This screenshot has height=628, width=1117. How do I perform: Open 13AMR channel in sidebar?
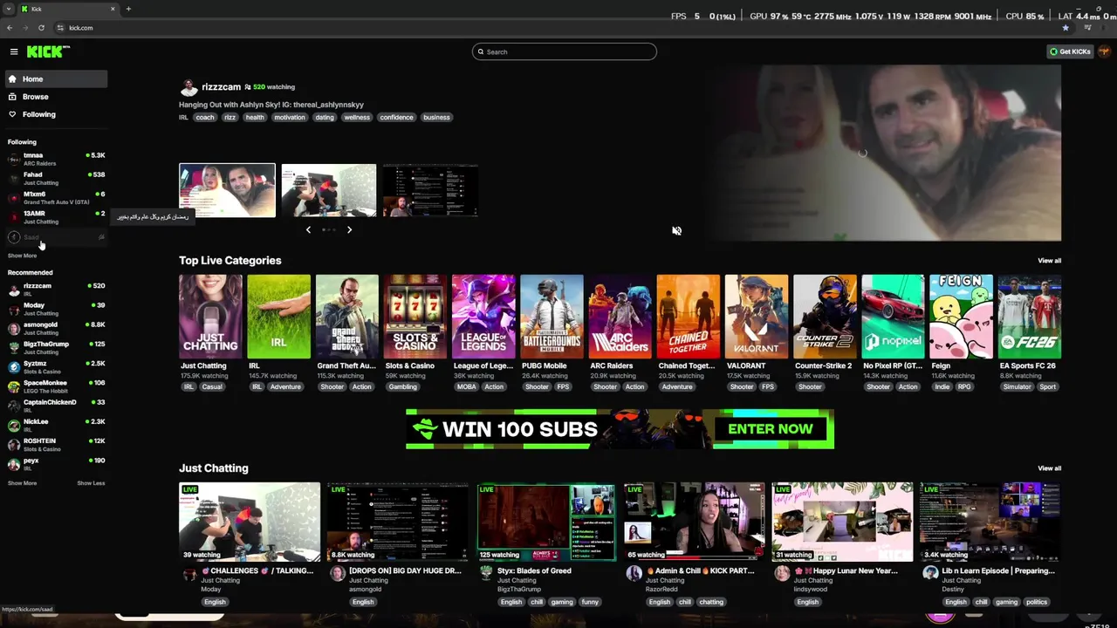point(57,217)
